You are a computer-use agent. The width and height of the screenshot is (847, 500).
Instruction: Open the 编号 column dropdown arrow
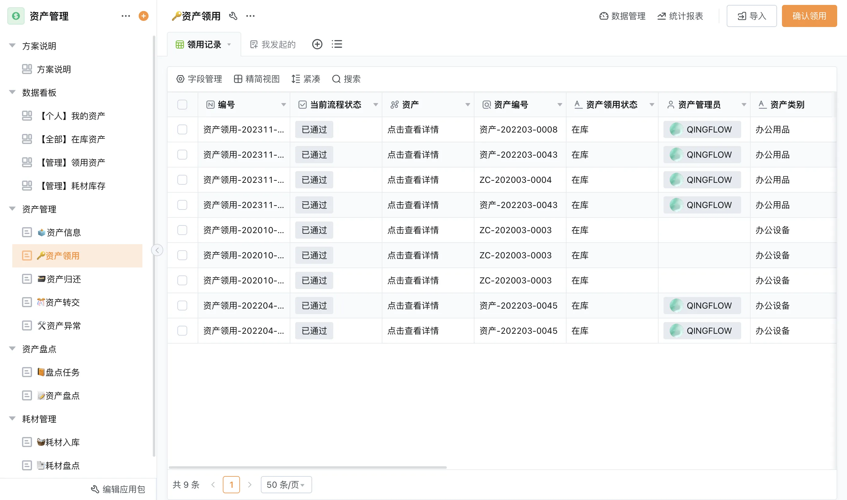284,105
